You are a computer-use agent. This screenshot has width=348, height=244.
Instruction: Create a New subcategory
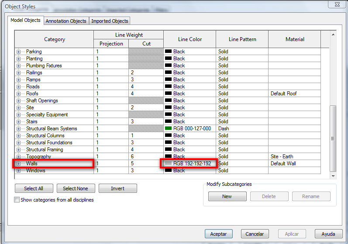click(x=227, y=196)
